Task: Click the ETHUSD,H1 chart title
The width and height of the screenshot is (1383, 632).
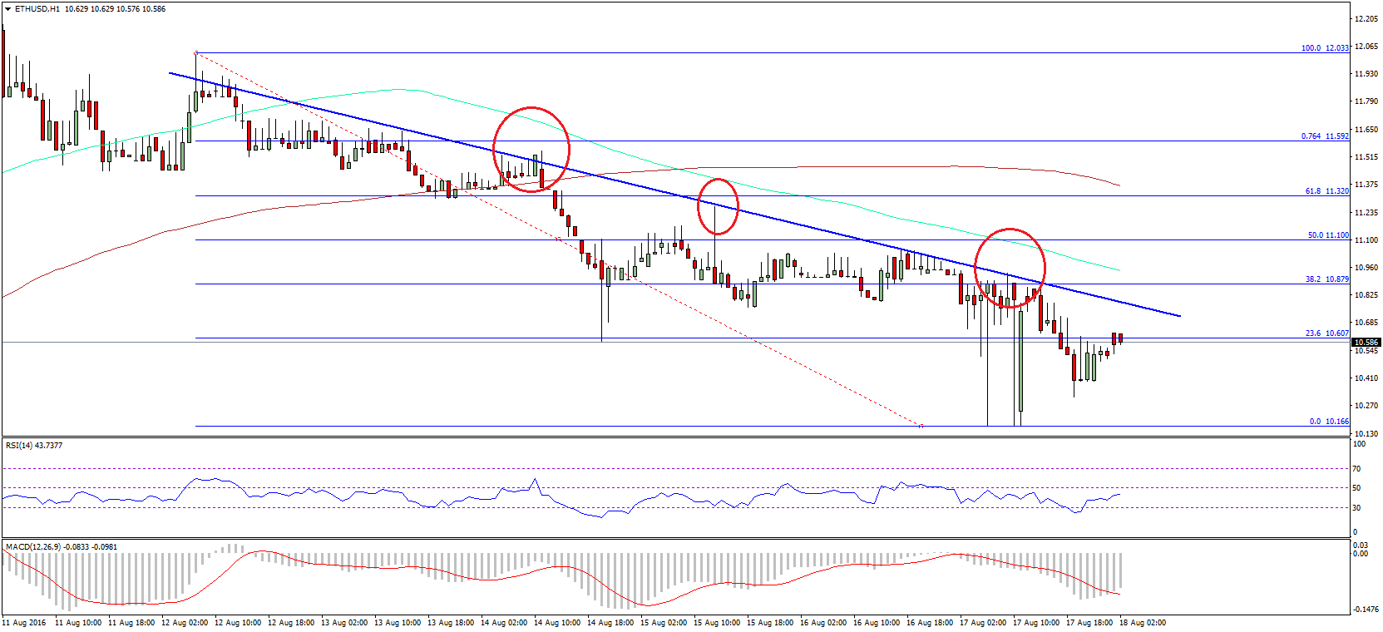Action: (x=37, y=9)
